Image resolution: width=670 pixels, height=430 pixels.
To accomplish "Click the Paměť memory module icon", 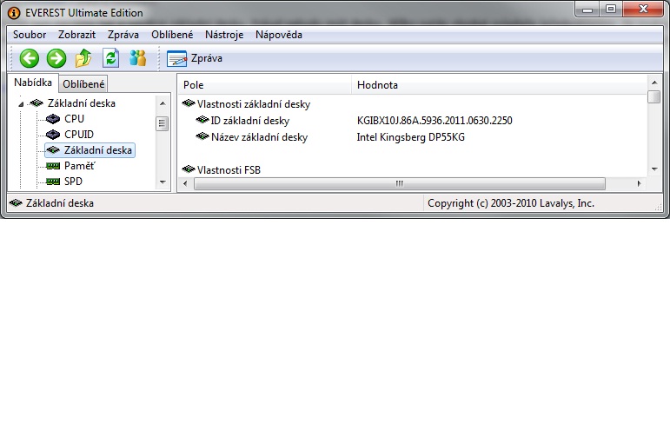I will (53, 166).
